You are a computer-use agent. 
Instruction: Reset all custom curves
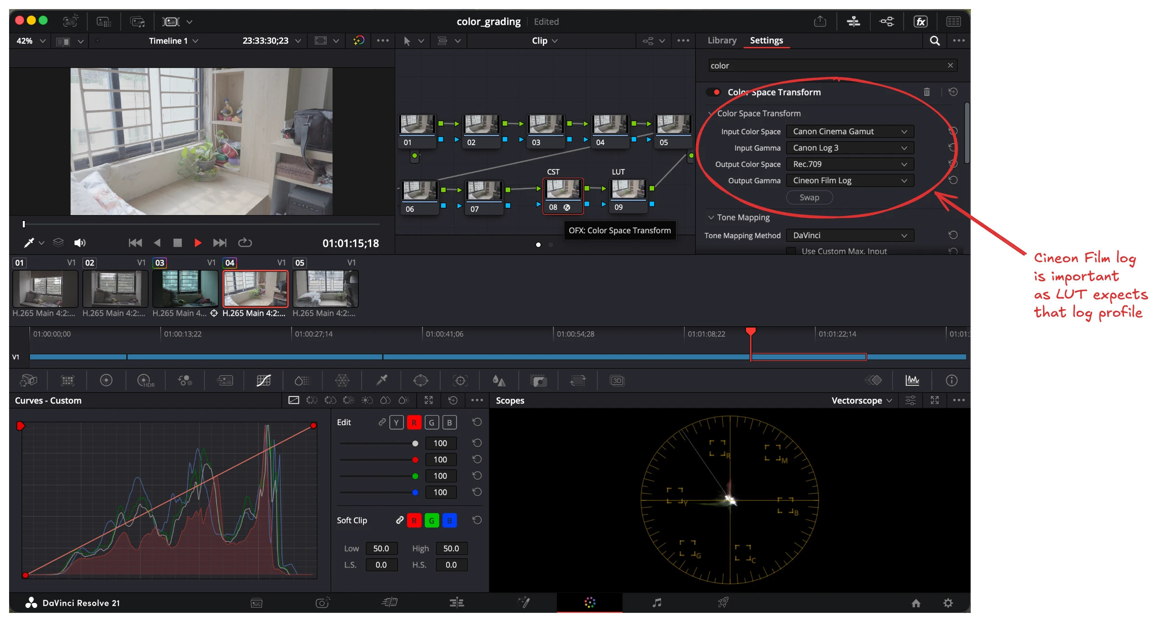[x=453, y=400]
